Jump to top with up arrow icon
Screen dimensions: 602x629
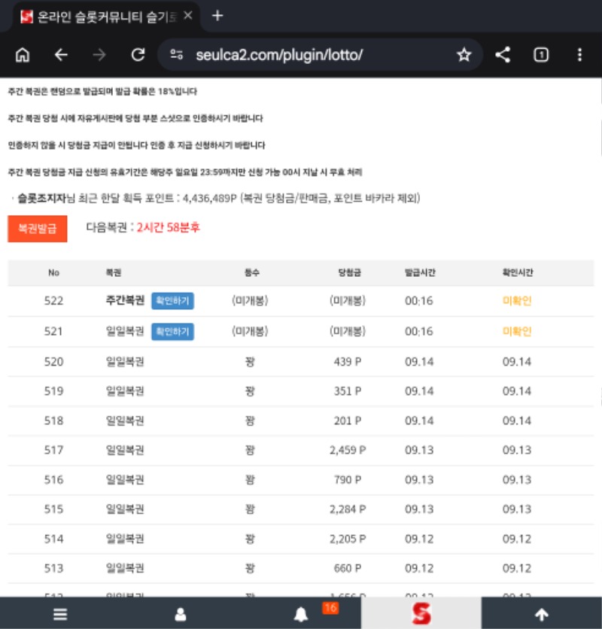542,614
